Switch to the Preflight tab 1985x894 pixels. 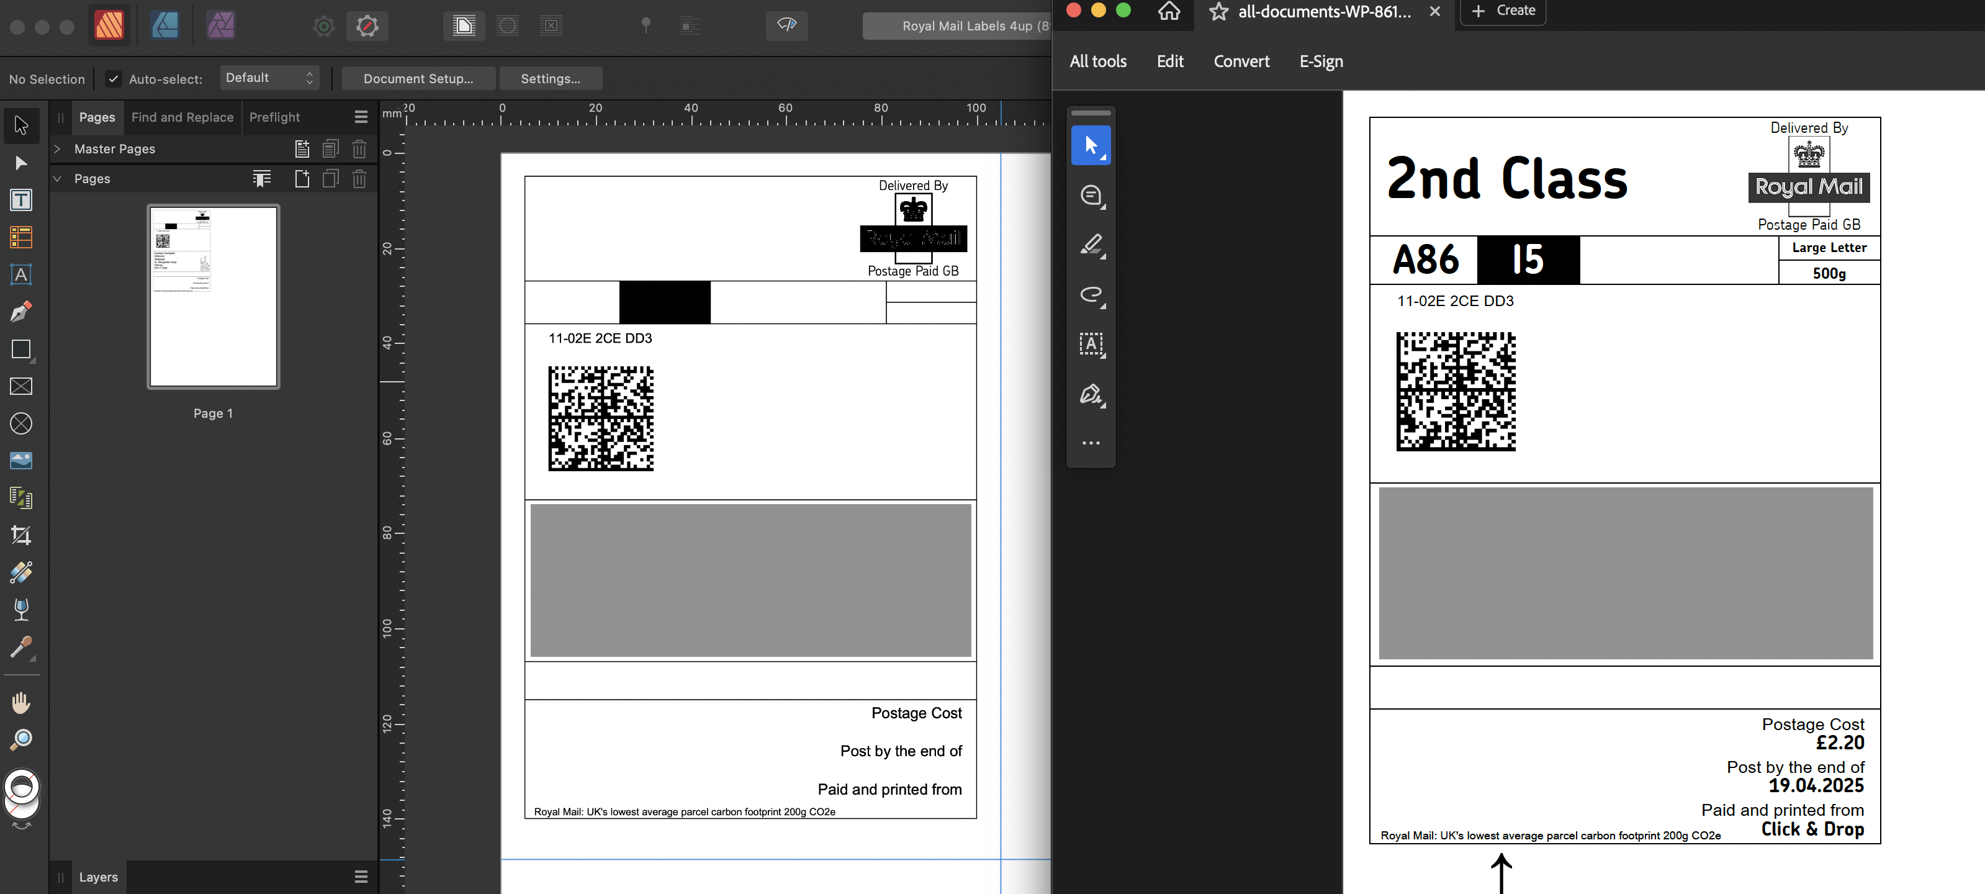274,117
